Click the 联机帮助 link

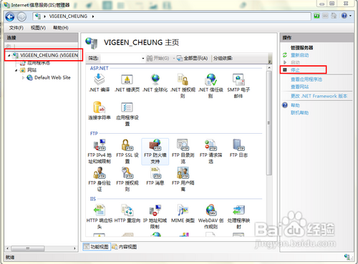(x=299, y=112)
